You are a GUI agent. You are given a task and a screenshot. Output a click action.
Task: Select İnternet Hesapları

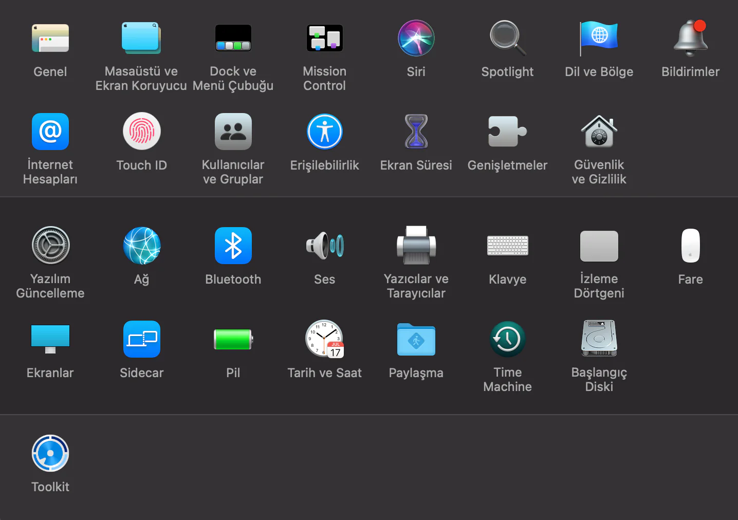point(50,132)
